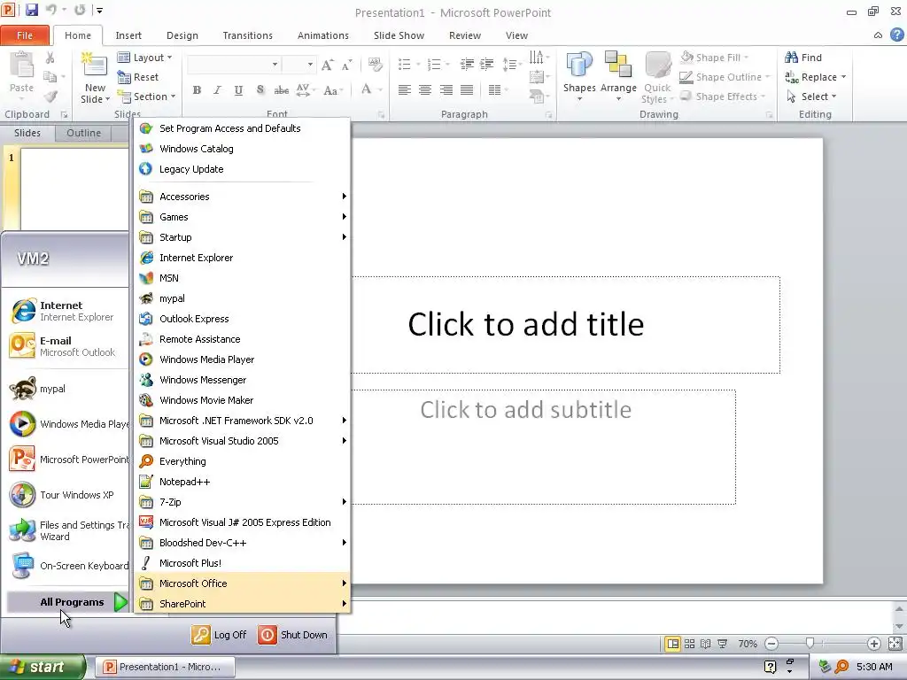Image resolution: width=907 pixels, height=680 pixels.
Task: Toggle Underline formatting
Action: point(238,90)
